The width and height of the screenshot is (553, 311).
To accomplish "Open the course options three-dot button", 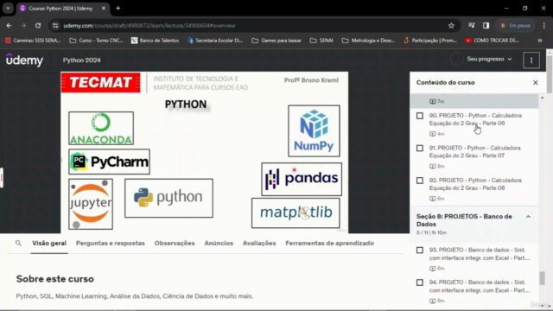I will click(x=531, y=60).
